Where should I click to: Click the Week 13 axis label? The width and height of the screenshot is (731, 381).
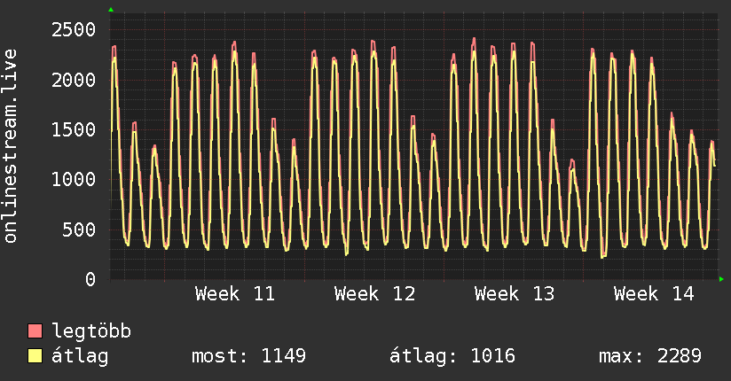click(x=514, y=294)
